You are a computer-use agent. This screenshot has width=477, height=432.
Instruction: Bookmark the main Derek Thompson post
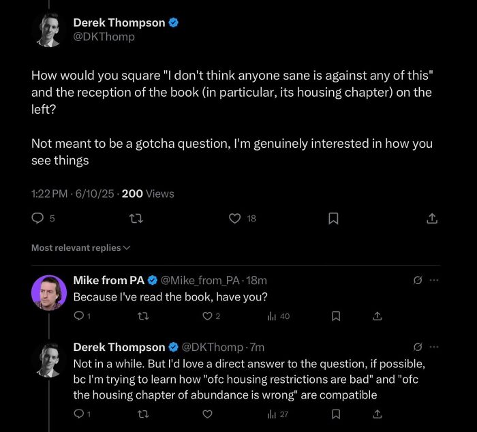pos(333,219)
